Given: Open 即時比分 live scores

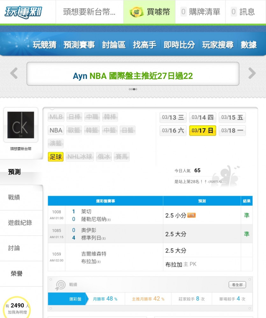Looking at the screenshot, I should [179, 45].
